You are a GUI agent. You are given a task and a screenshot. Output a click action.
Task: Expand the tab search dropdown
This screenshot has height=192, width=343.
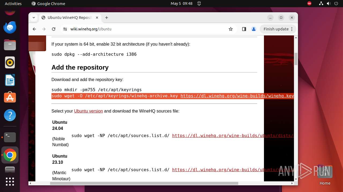point(34,18)
